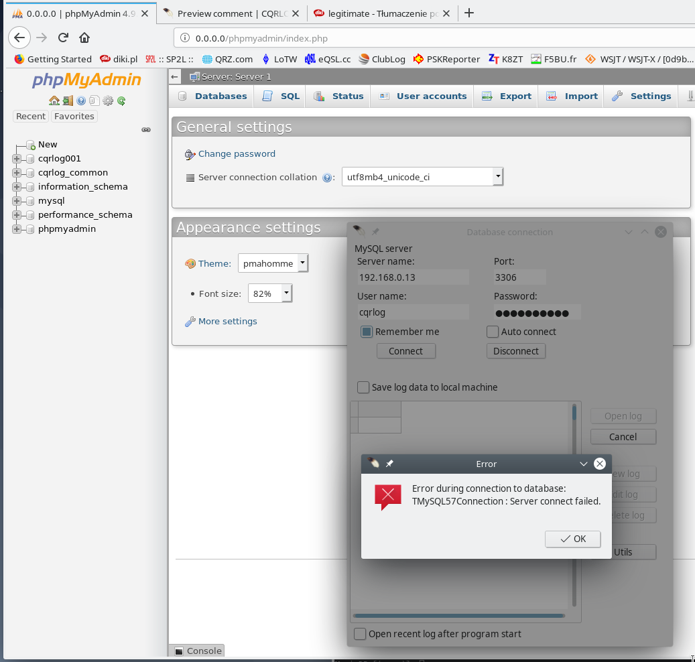Click the mysql database cylinder icon

[x=30, y=201]
